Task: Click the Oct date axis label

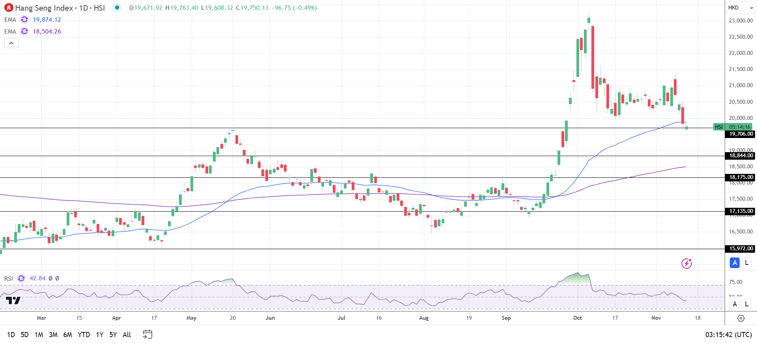Action: [578, 318]
